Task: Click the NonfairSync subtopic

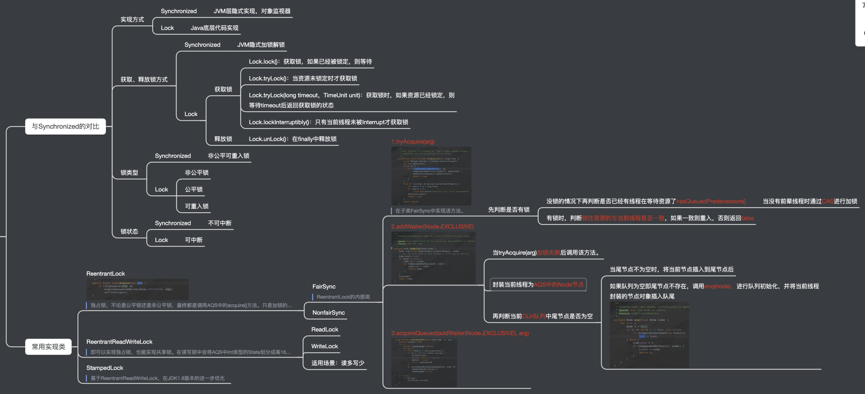Action: [329, 313]
